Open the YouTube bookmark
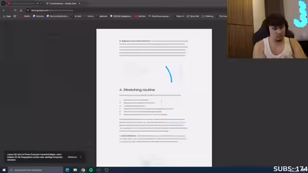 140,16
